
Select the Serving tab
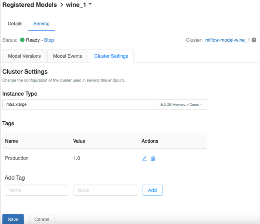pyautogui.click(x=41, y=24)
